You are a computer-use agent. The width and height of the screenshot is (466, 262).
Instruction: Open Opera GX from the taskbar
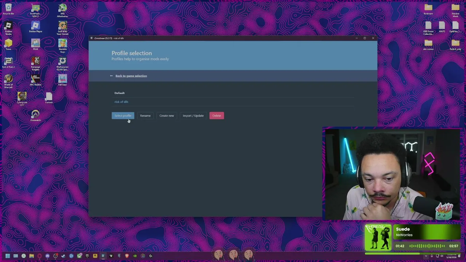(x=40, y=256)
